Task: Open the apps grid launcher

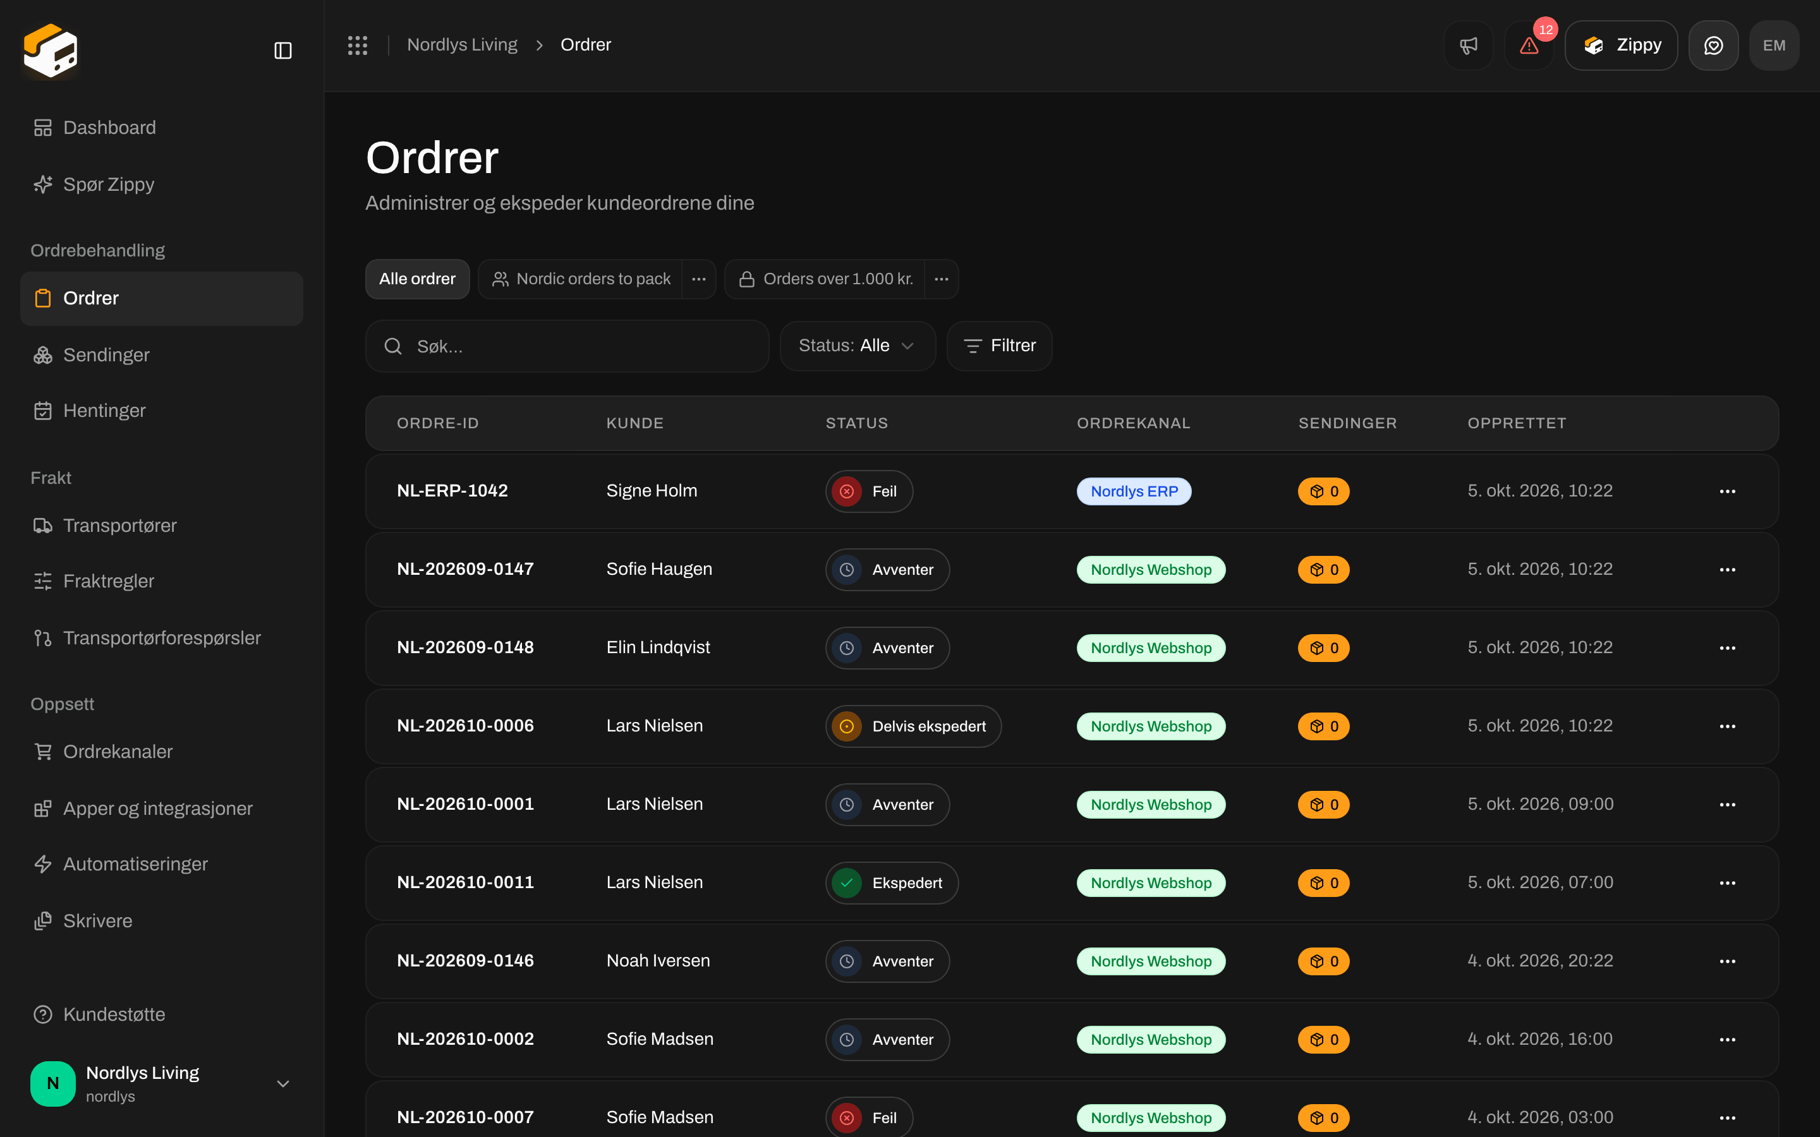Action: click(357, 45)
